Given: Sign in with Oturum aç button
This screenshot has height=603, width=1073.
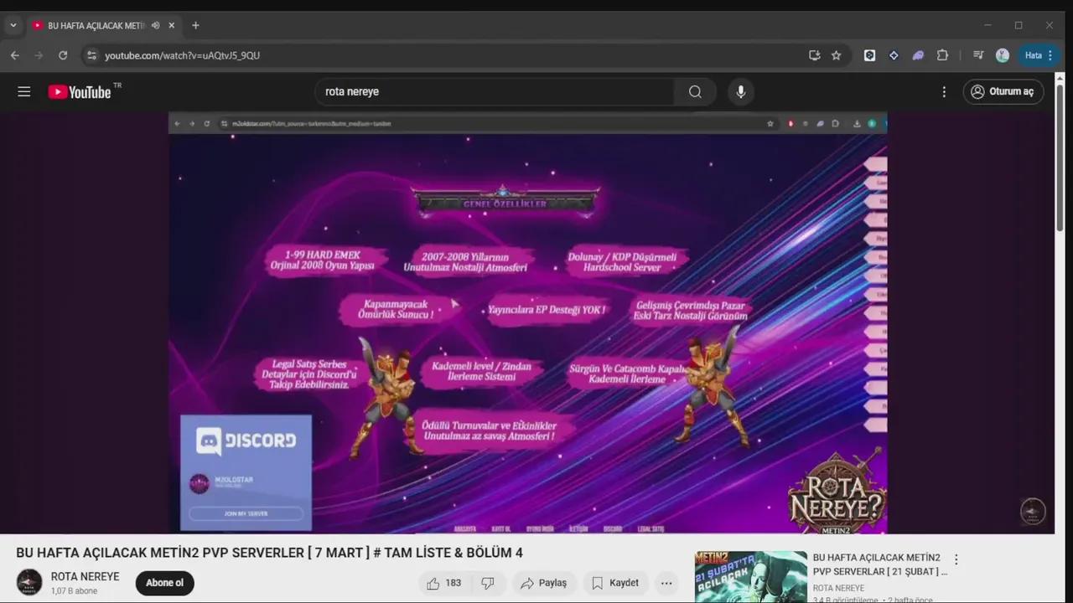Looking at the screenshot, I should pos(1003,92).
